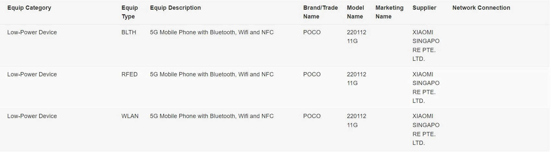Click the description in the RFED row
Image resolution: width=551 pixels, height=152 pixels.
(x=211, y=74)
